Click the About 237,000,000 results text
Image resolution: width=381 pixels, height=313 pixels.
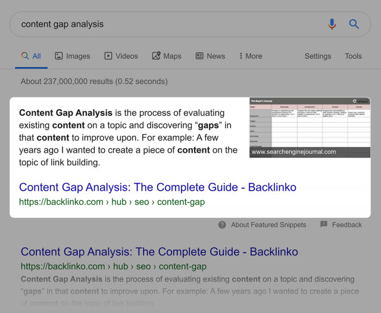click(94, 81)
